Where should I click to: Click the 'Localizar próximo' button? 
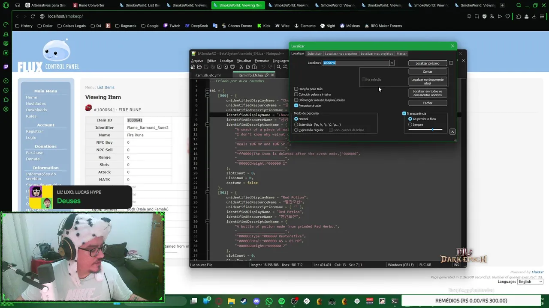pos(428,63)
